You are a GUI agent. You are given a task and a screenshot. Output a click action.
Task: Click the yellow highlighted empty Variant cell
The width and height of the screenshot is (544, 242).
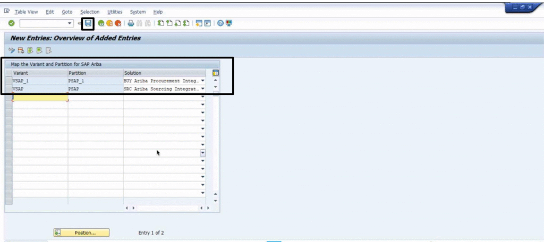(40, 97)
